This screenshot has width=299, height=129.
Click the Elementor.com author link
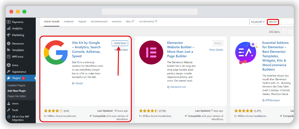click(178, 87)
